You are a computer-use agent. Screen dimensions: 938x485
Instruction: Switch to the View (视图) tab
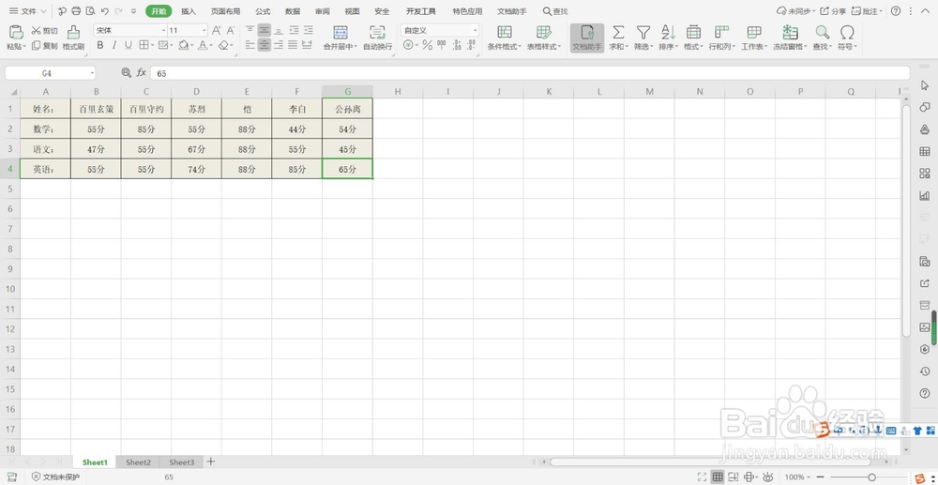click(353, 11)
